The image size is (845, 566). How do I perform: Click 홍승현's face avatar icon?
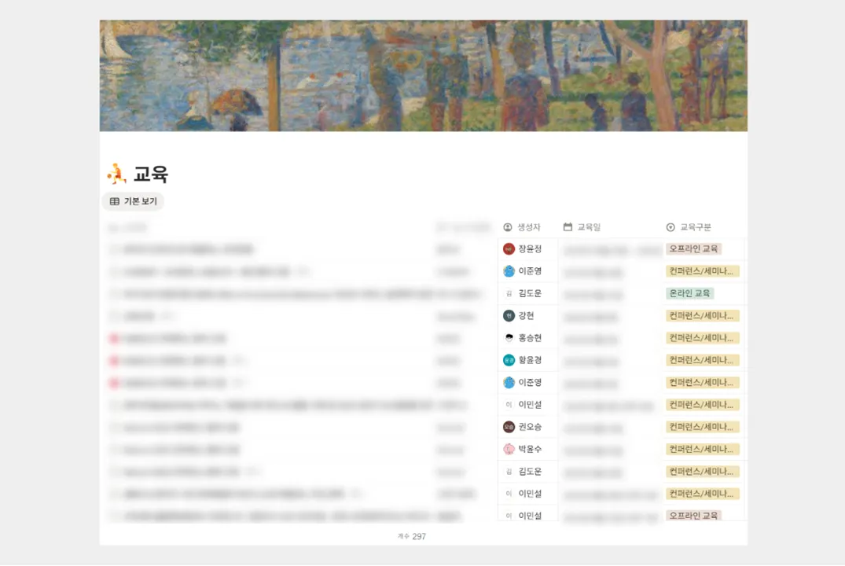(x=509, y=338)
